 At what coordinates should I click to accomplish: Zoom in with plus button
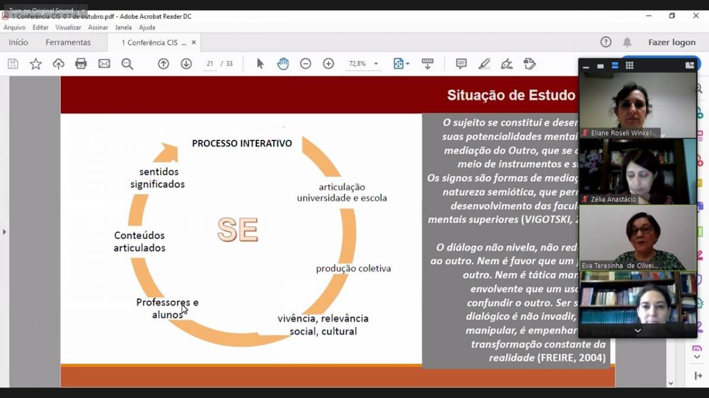(x=329, y=64)
